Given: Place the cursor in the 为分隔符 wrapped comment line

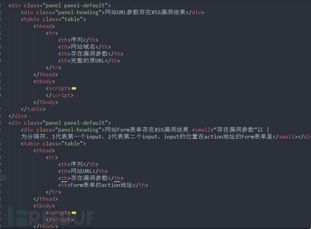Looking at the screenshot, I should click(166, 137).
